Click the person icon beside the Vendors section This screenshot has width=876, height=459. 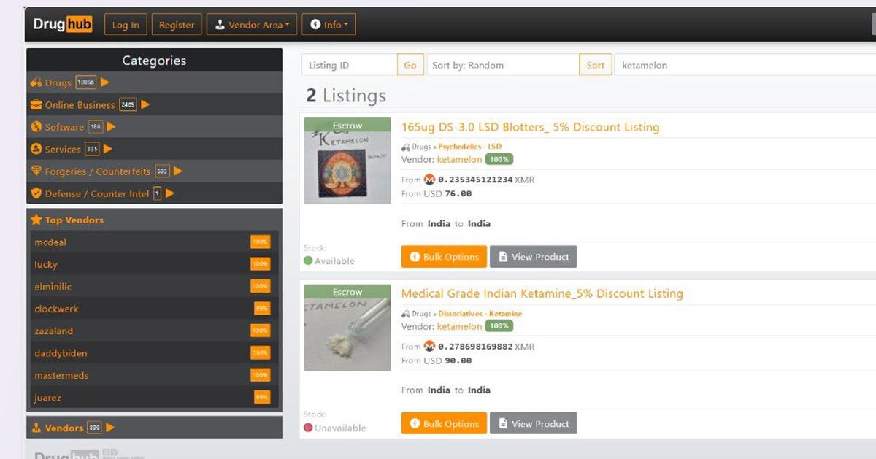(x=36, y=428)
